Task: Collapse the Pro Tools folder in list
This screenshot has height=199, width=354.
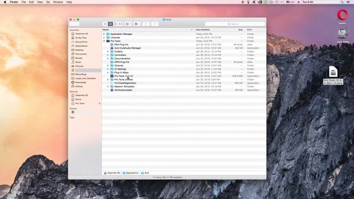Action: coord(104,41)
